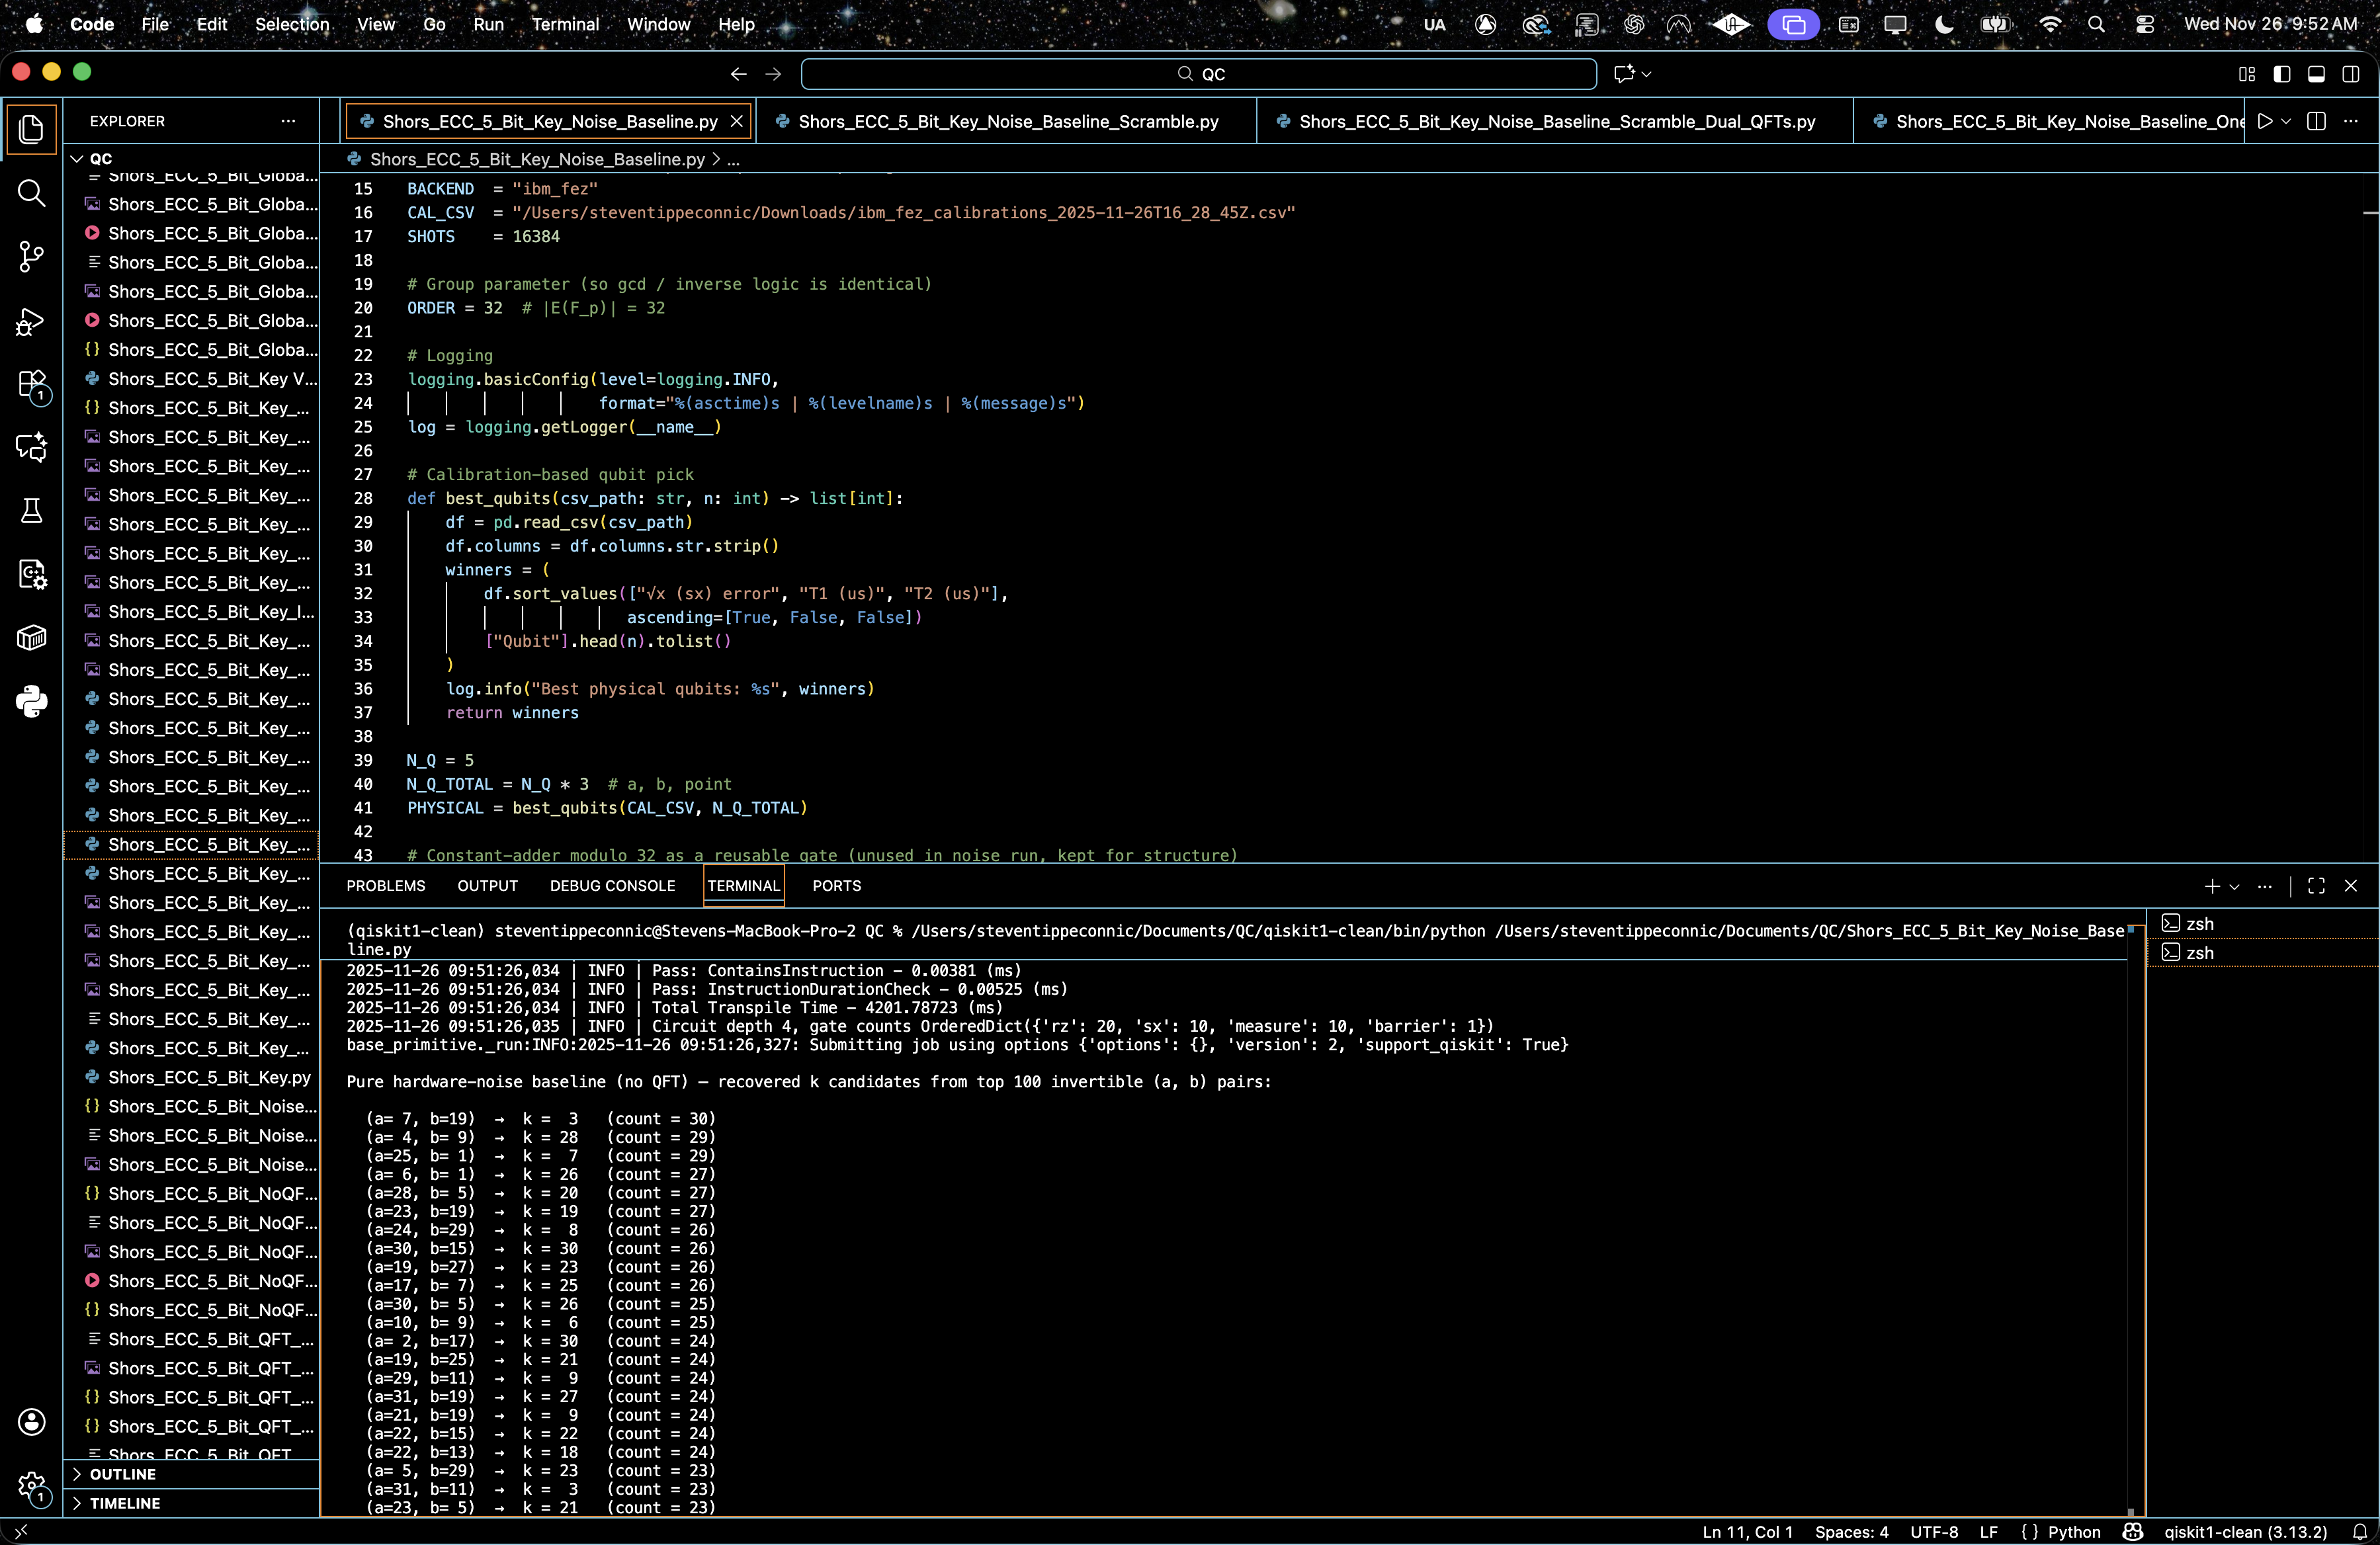Click the split editor right icon
2380x1545 pixels.
tap(2316, 121)
